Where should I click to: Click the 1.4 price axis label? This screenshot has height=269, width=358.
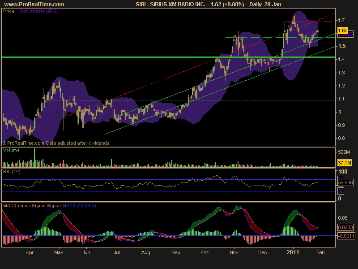click(x=341, y=59)
